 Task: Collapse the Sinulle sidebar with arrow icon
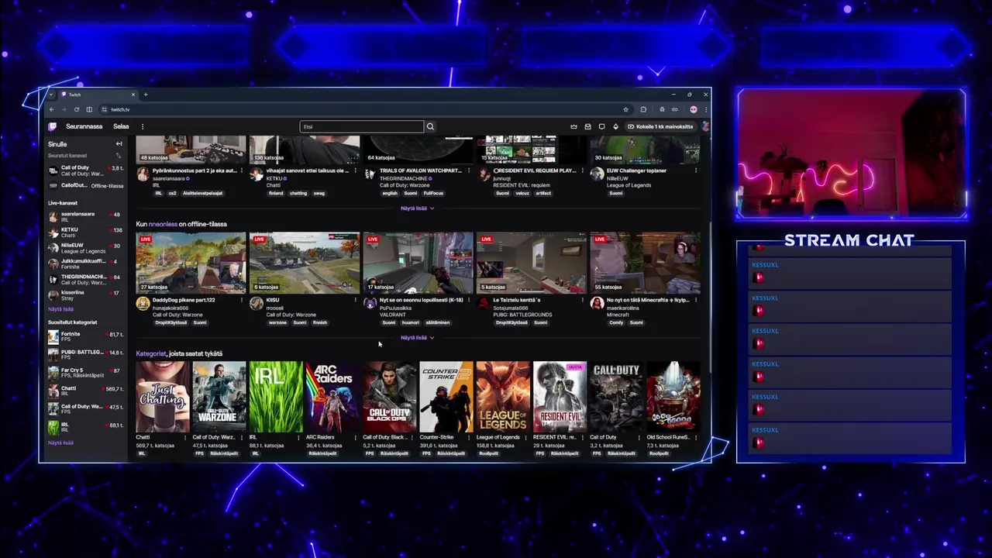[x=119, y=144]
